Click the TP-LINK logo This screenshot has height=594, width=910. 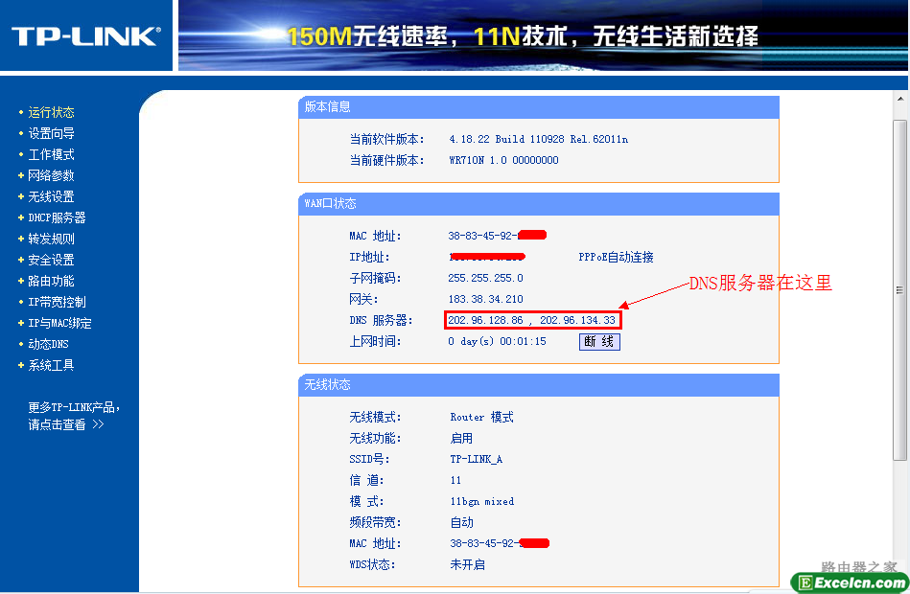point(86,36)
